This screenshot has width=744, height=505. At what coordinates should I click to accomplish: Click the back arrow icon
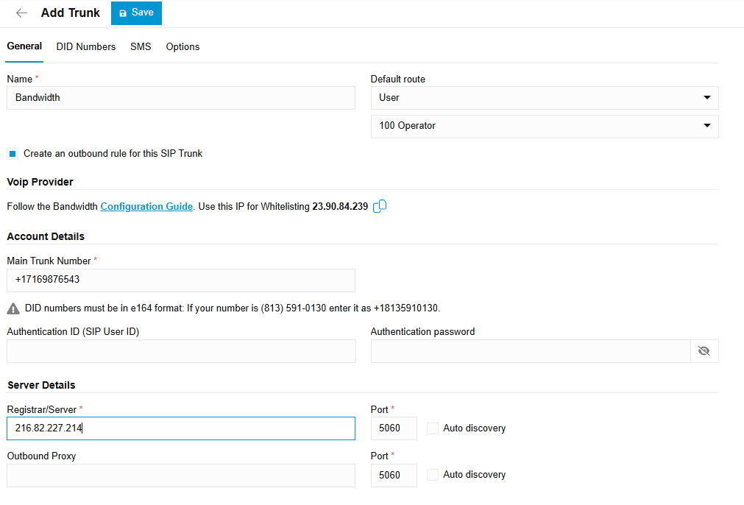point(22,13)
